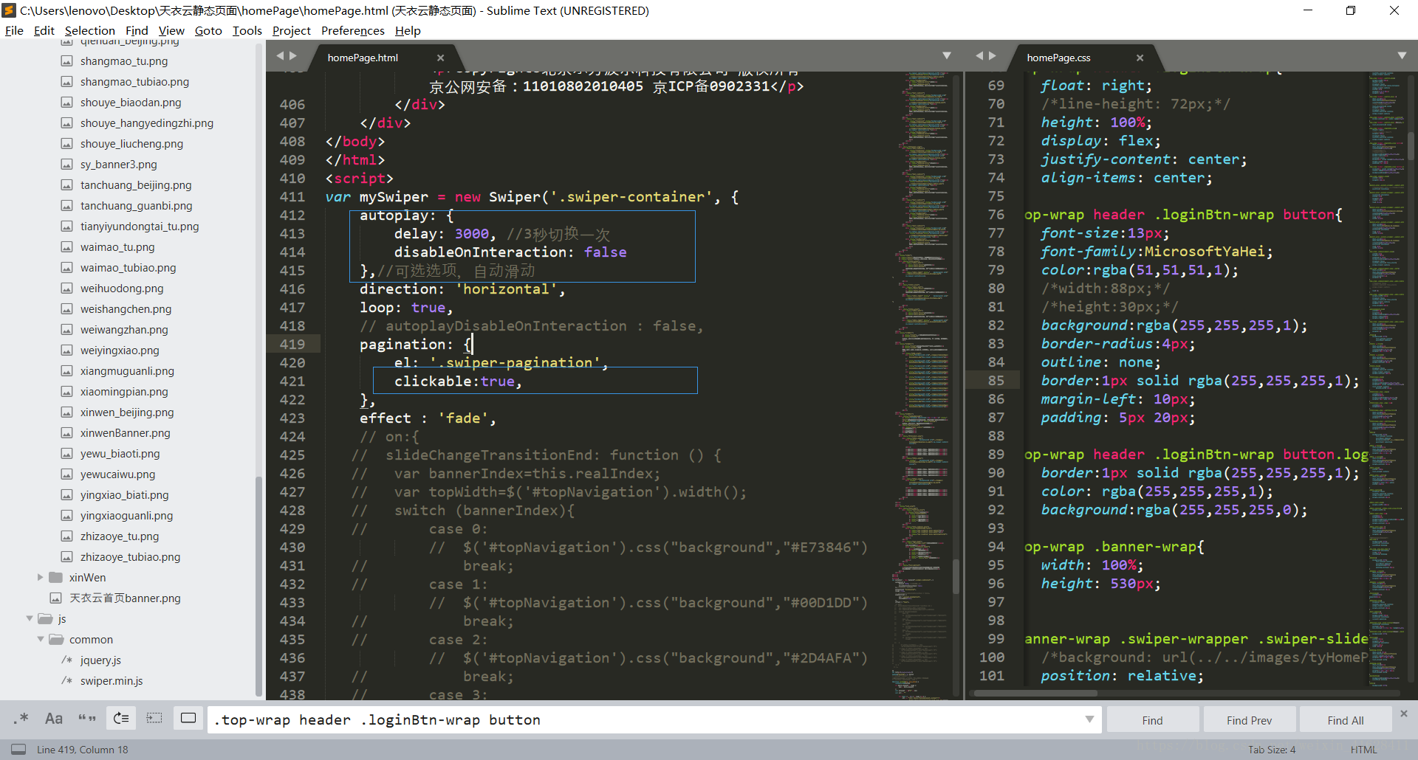The height and width of the screenshot is (760, 1418).
Task: Open the Project menu
Action: click(292, 30)
